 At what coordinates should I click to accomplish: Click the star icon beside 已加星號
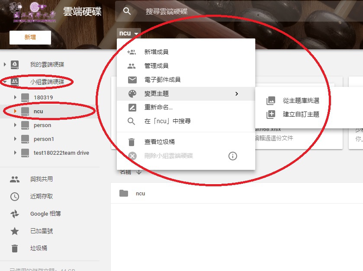[x=15, y=231]
